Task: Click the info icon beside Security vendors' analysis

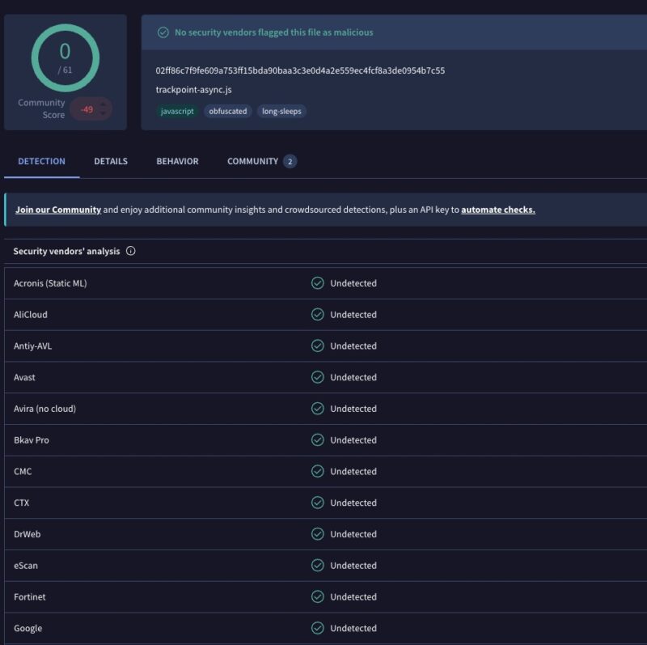Action: tap(131, 251)
